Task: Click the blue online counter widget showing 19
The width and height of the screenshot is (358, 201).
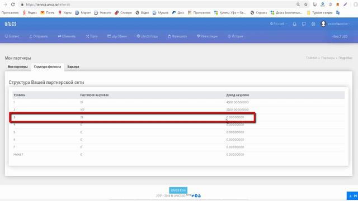Action: click(352, 196)
